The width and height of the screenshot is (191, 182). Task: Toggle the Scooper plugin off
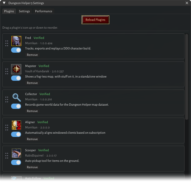(16, 162)
